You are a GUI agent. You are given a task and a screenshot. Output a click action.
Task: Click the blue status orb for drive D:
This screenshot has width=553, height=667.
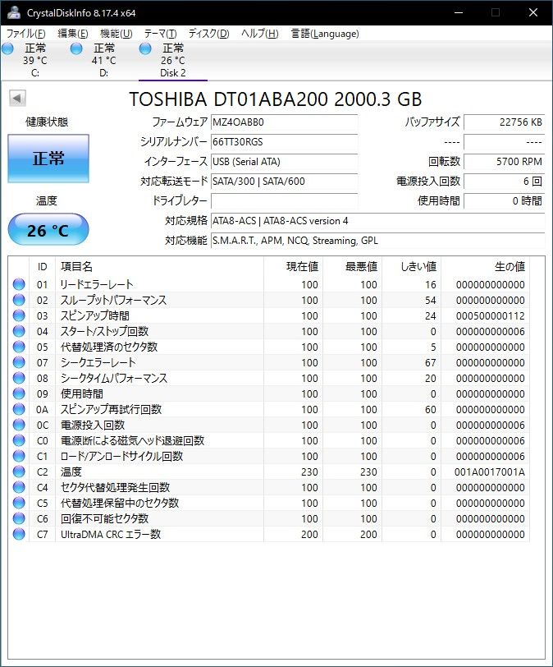click(76, 49)
